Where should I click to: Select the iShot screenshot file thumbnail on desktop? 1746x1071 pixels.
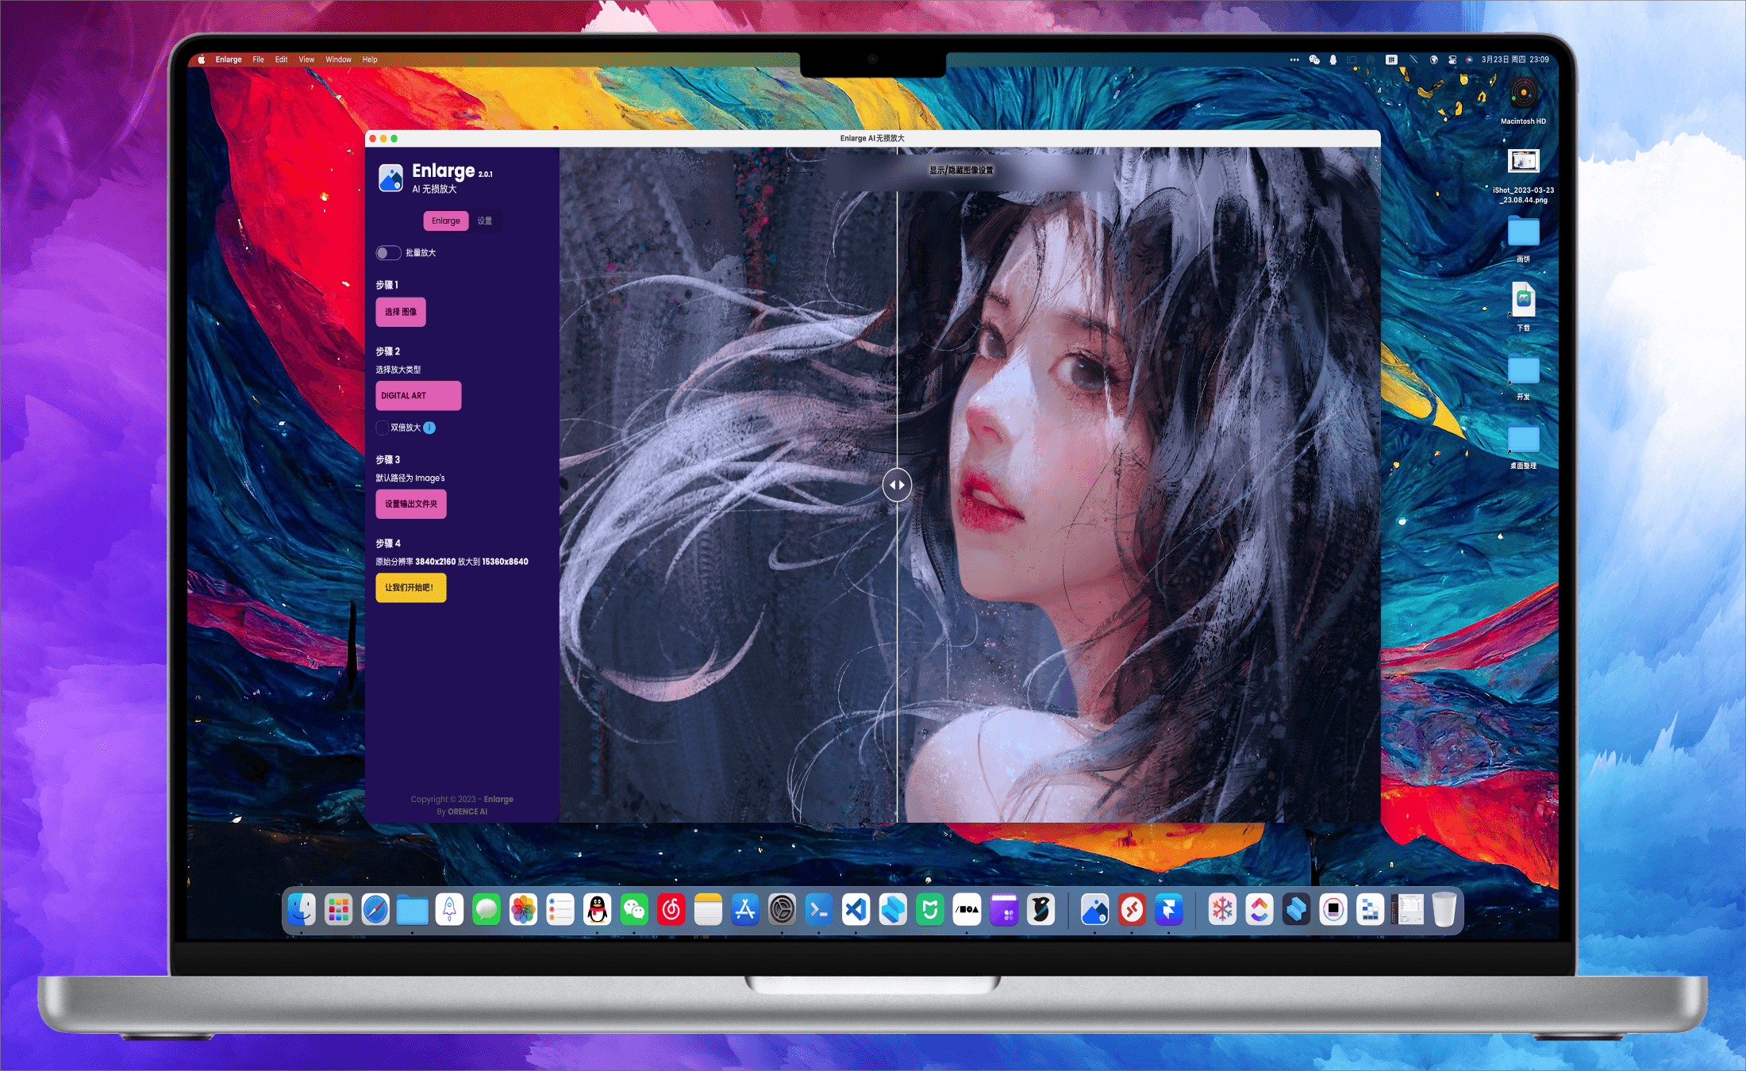[x=1523, y=161]
